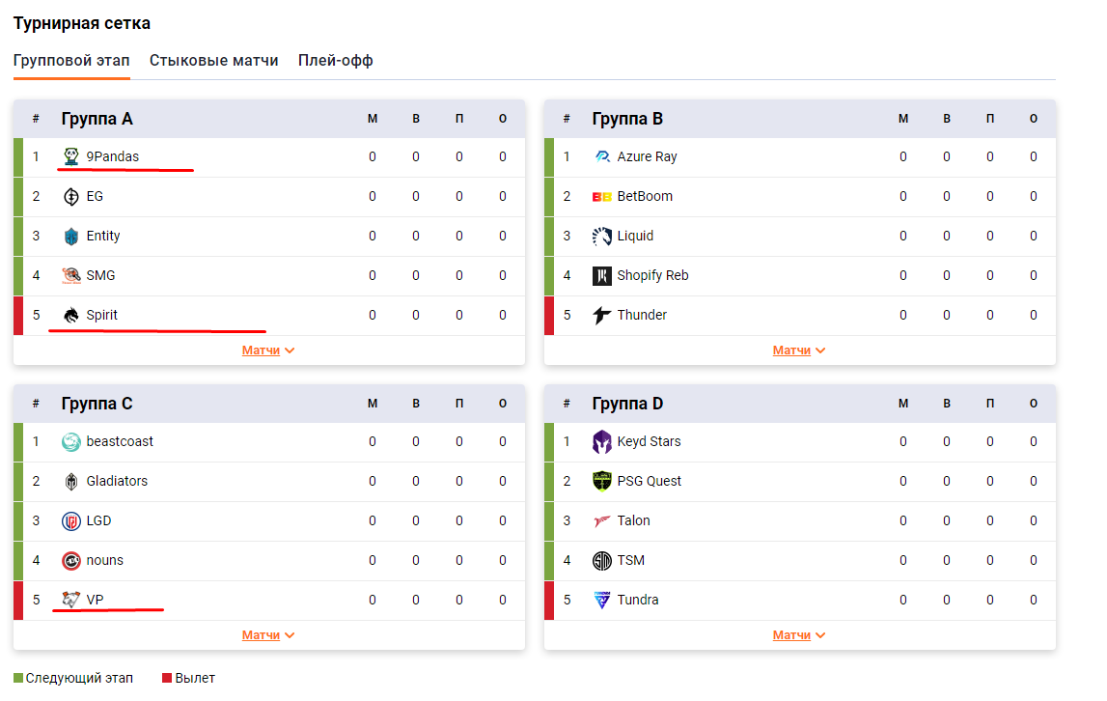1107x701 pixels.
Task: Click the TSM team logo
Action: (x=602, y=560)
